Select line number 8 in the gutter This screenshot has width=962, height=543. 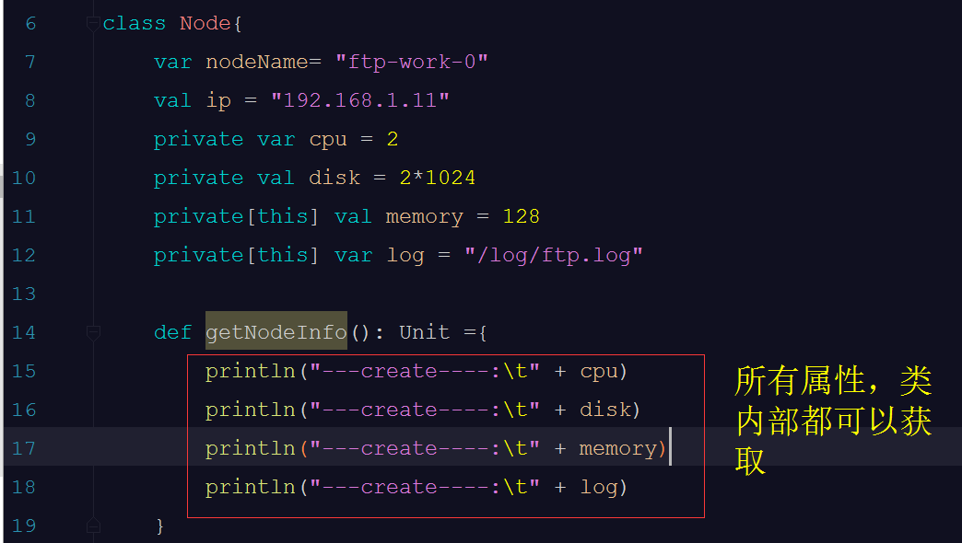(30, 101)
